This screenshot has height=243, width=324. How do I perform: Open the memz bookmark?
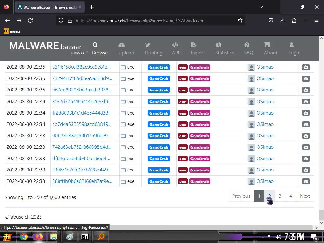tap(12, 31)
